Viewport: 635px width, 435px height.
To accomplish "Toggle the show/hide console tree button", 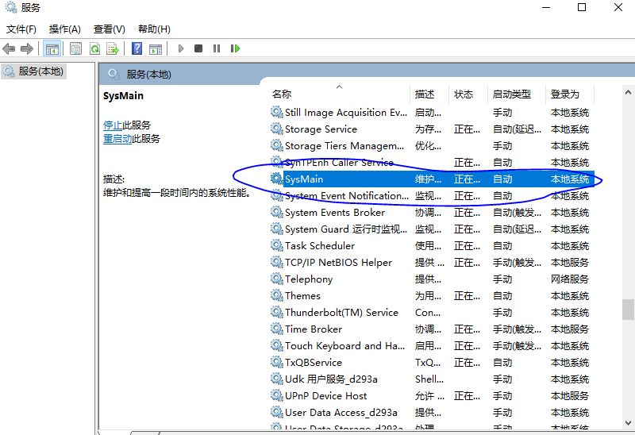I will pyautogui.click(x=52, y=48).
